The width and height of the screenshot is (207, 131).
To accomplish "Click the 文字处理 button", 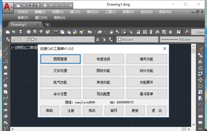I will click(61, 71).
